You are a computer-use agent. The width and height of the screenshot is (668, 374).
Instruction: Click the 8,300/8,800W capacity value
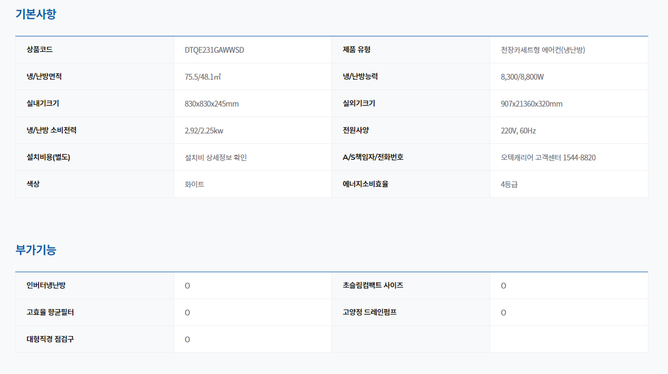pos(522,77)
